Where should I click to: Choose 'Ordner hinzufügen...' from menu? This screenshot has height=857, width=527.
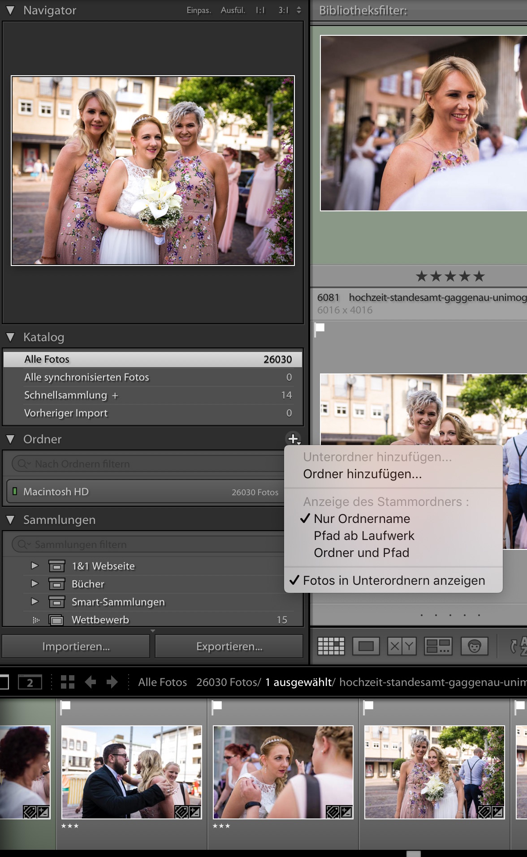362,474
